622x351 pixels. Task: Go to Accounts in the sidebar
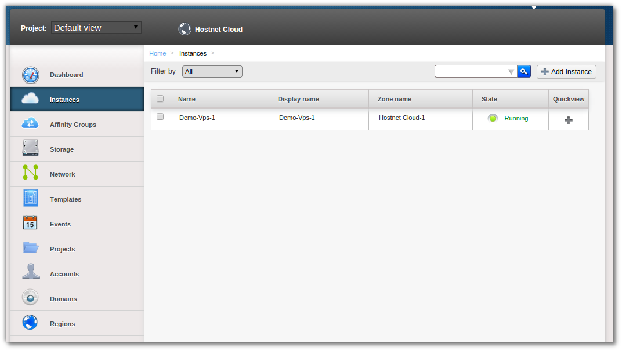tap(64, 274)
